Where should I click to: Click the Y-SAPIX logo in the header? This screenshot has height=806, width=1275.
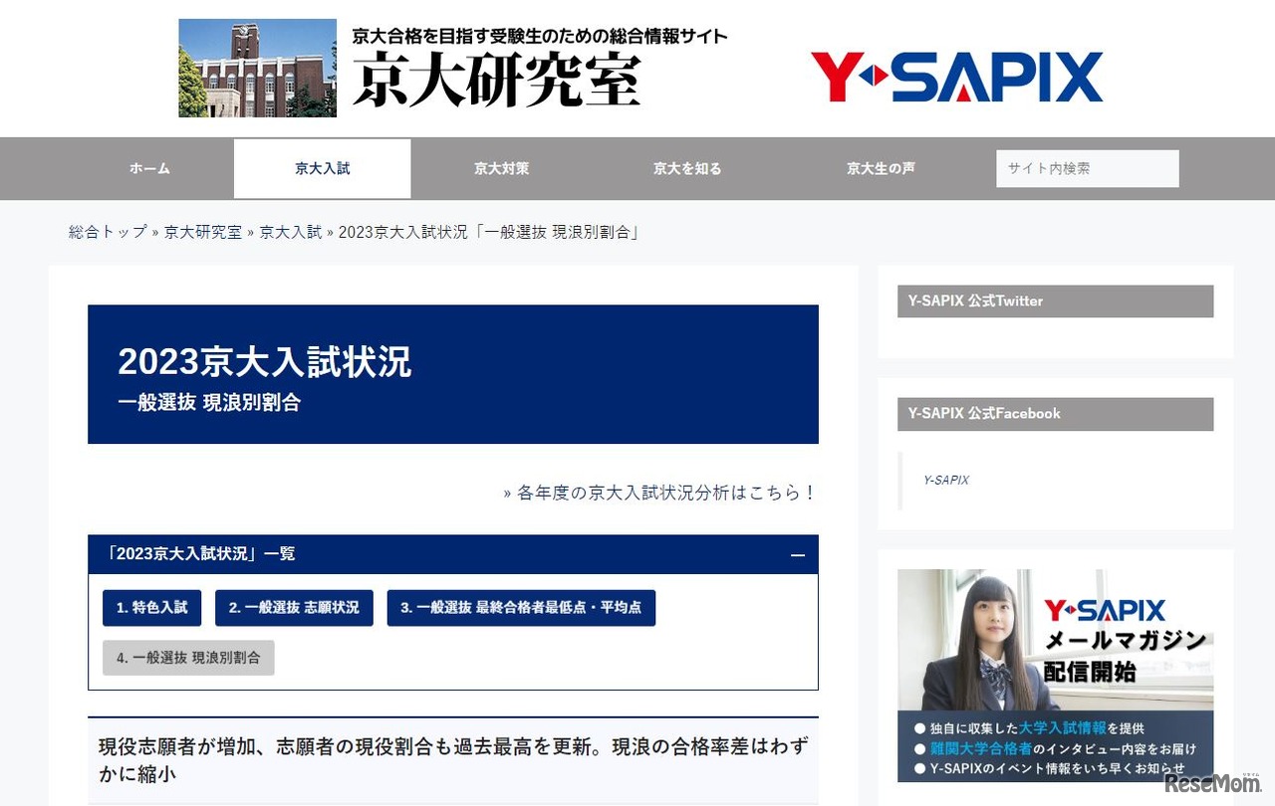pyautogui.click(x=956, y=77)
